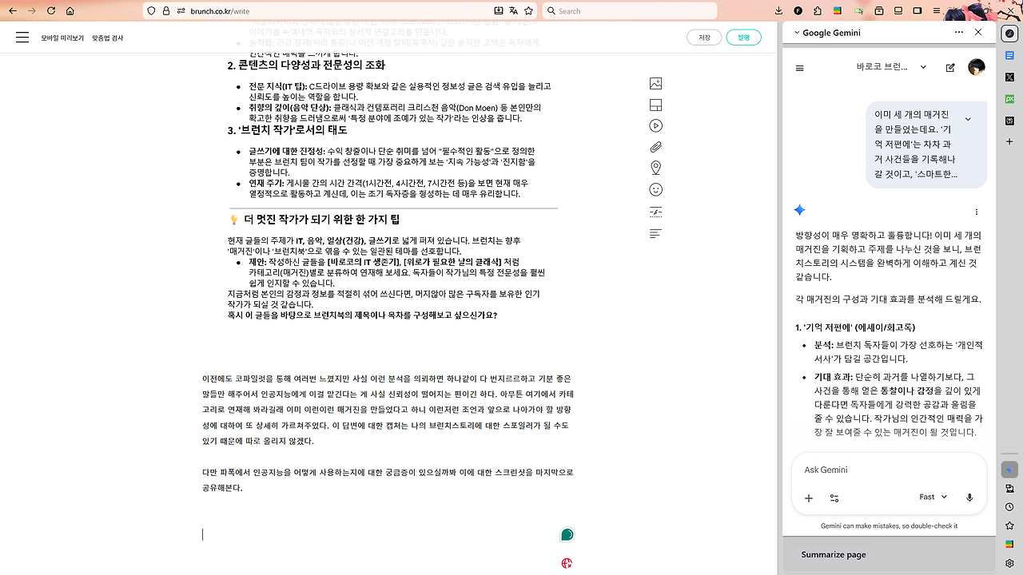Open Gemini conversation settings via the sliders icon
This screenshot has height=575, width=1023.
pos(834,498)
